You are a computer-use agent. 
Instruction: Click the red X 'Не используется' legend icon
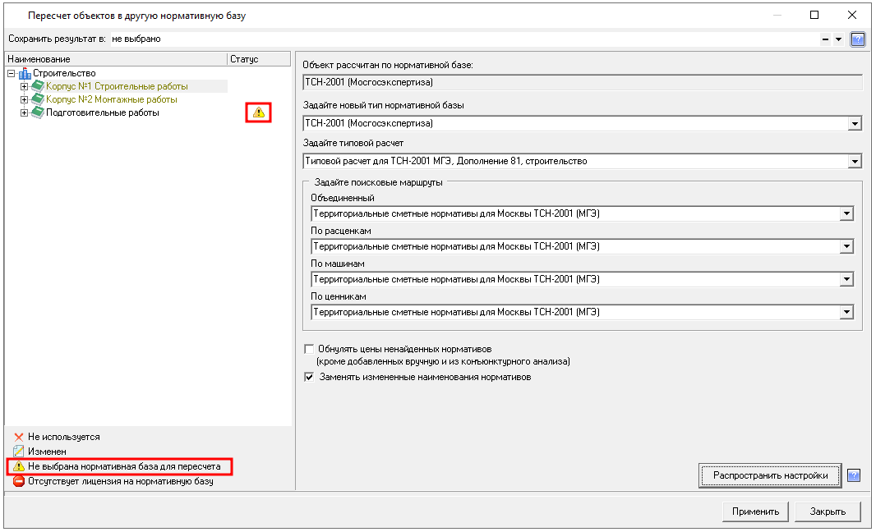point(18,438)
